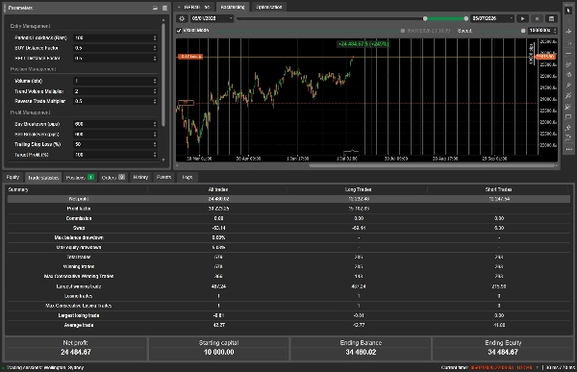Click the orange label on chart's left edge
Screen dimensions: 577x372
[189, 57]
